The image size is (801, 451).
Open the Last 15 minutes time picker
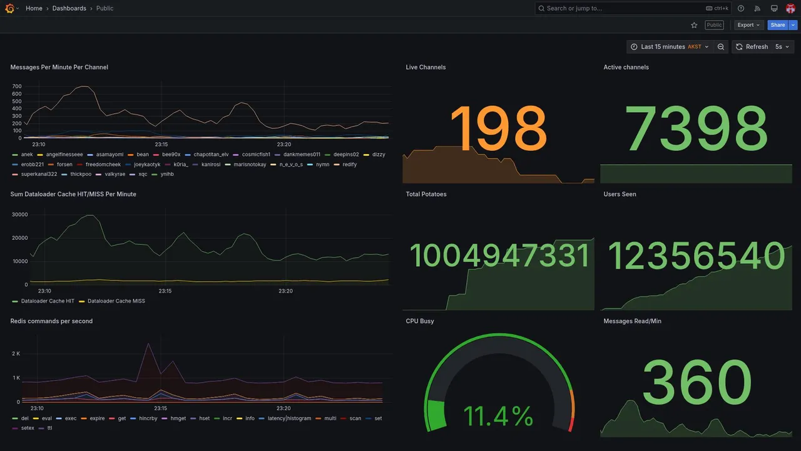click(x=670, y=47)
